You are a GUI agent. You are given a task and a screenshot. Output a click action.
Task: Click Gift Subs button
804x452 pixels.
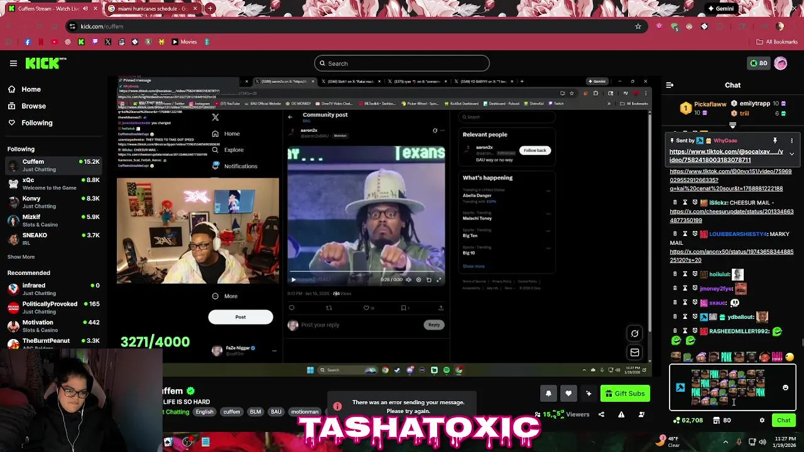[x=625, y=394]
